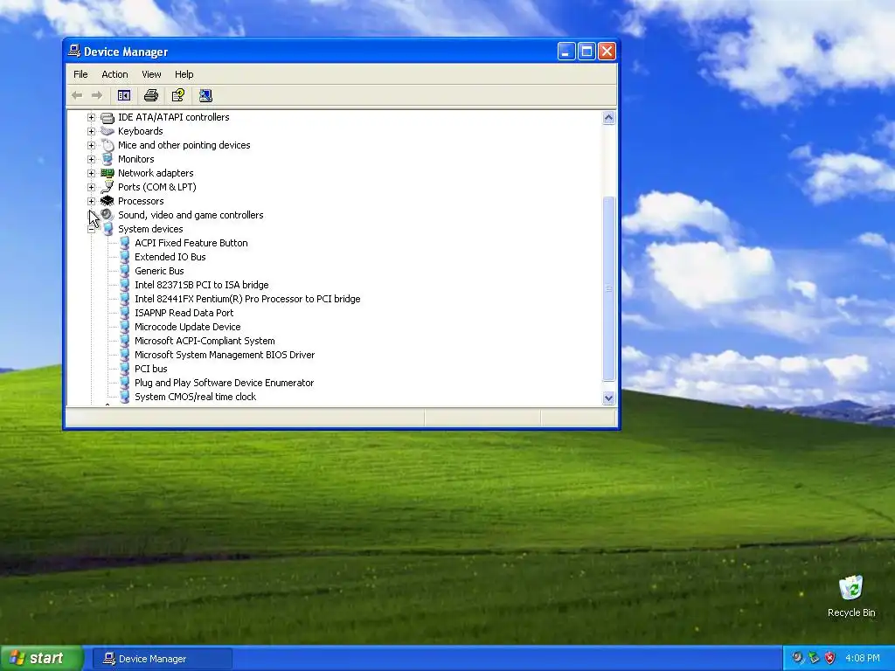Select Microsoft System Management BIOS Driver
Image resolution: width=895 pixels, height=671 pixels.
pyautogui.click(x=225, y=355)
